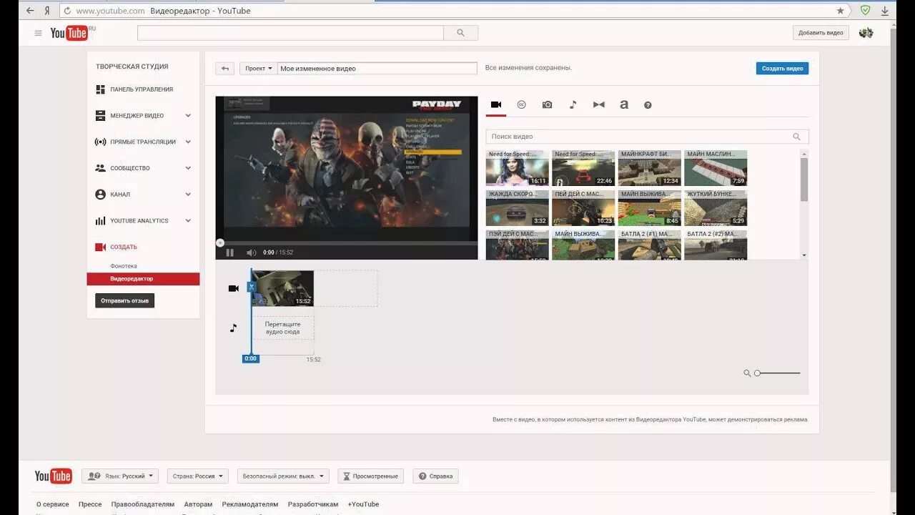The image size is (915, 515).
Task: Click the timeline zoom magnifier icon
Action: point(747,373)
